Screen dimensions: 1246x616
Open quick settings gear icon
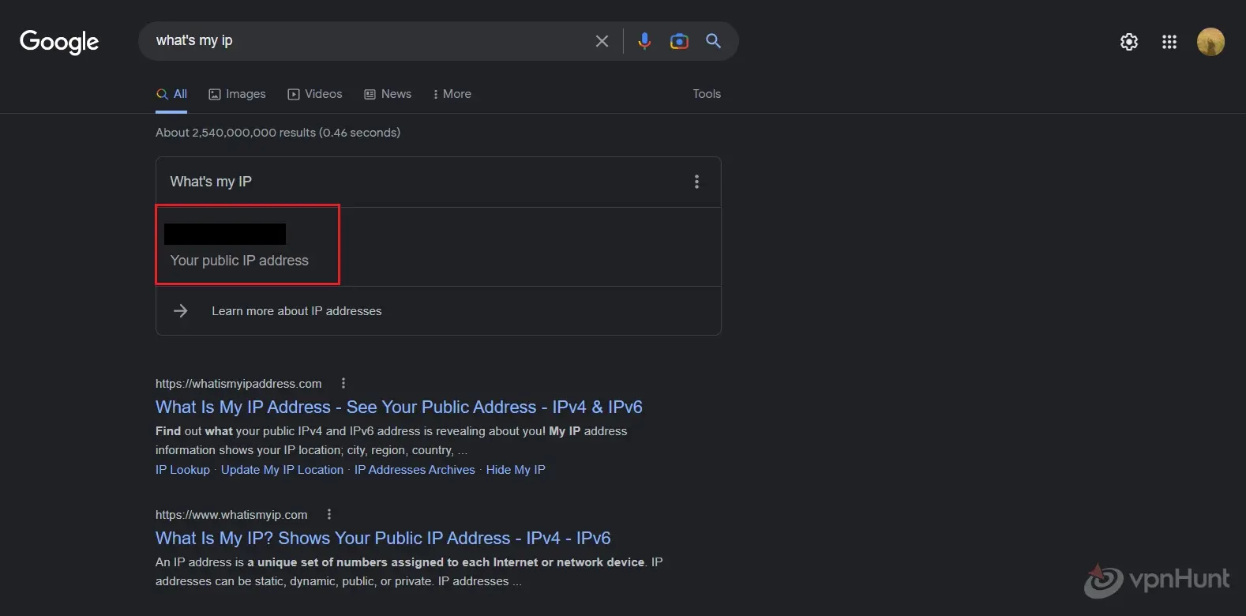pos(1129,42)
